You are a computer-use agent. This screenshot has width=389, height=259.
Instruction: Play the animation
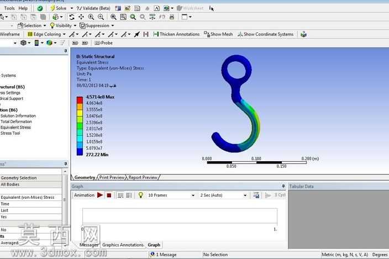tap(100, 195)
